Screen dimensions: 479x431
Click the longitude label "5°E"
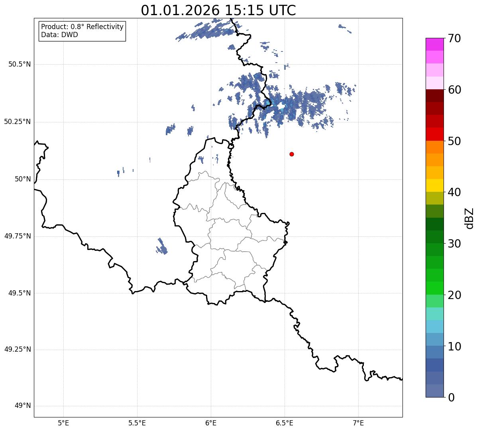point(63,423)
